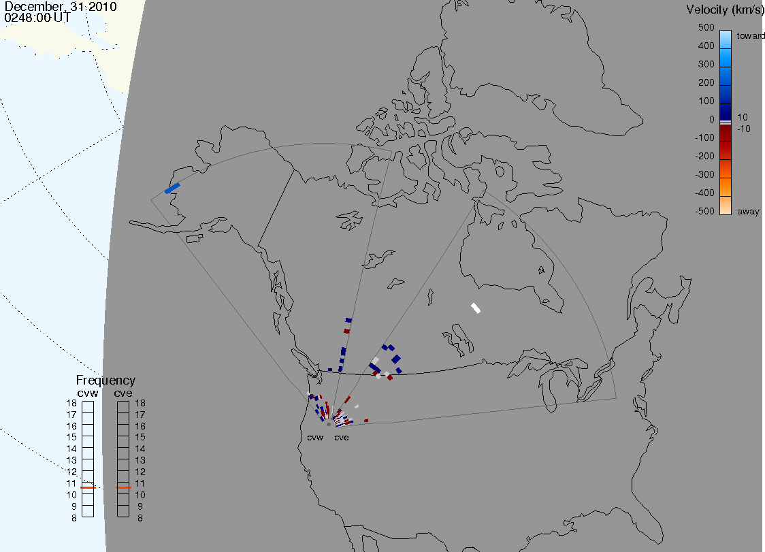765x552 pixels.
Task: Click the '-200' velocity label
Action: tap(704, 156)
